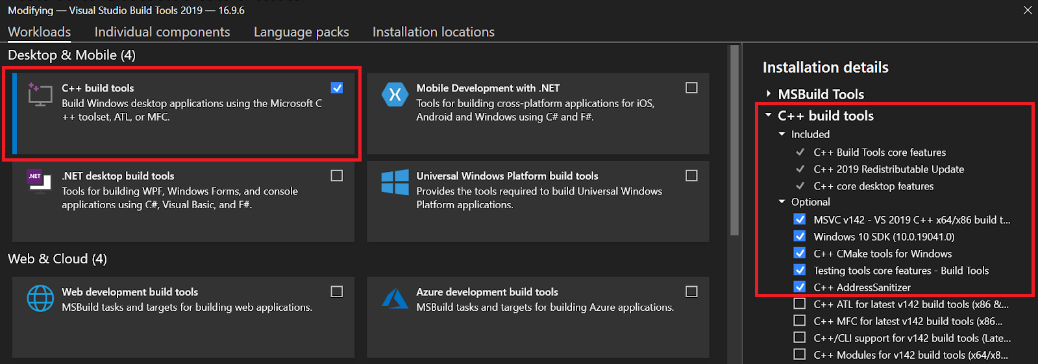Click the Web development globe icon

click(x=40, y=298)
